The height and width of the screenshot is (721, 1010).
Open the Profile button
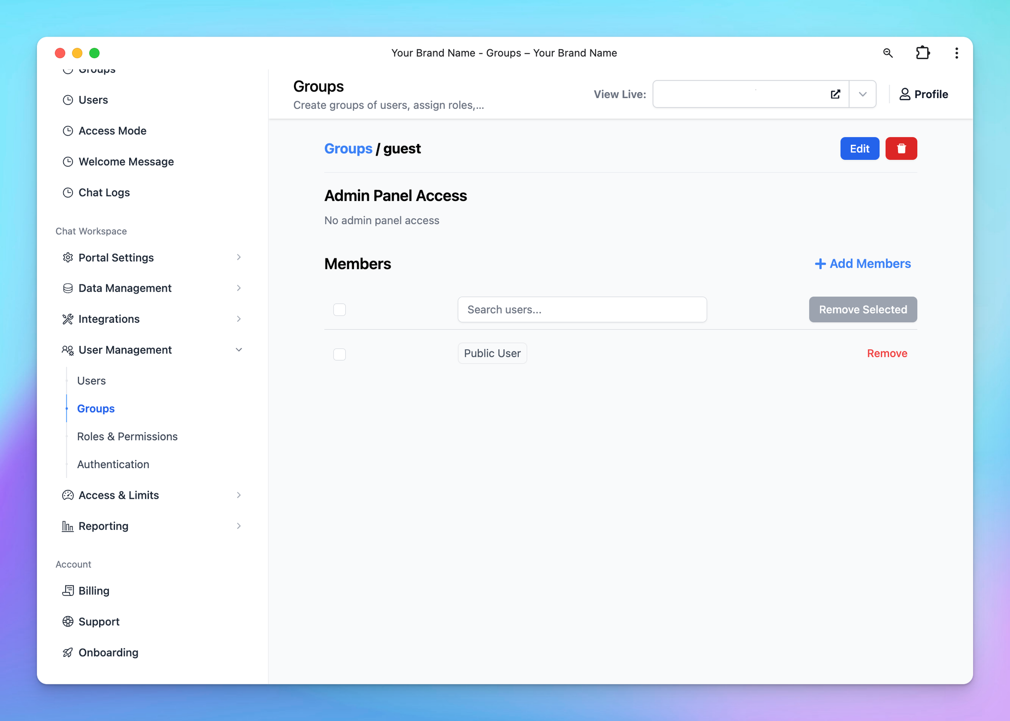tap(924, 94)
